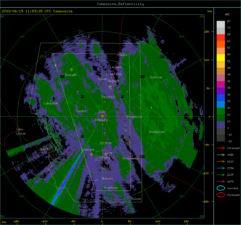Click the cyan 'current' ellipse icon
This screenshot has height=225, width=241.
[x=221, y=188]
